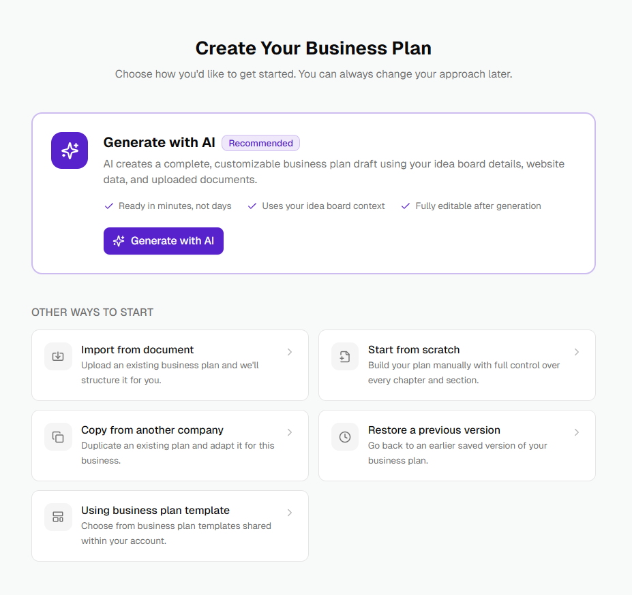Screen dimensions: 632x595
Task: Select Using business plan template title
Action: (x=155, y=511)
